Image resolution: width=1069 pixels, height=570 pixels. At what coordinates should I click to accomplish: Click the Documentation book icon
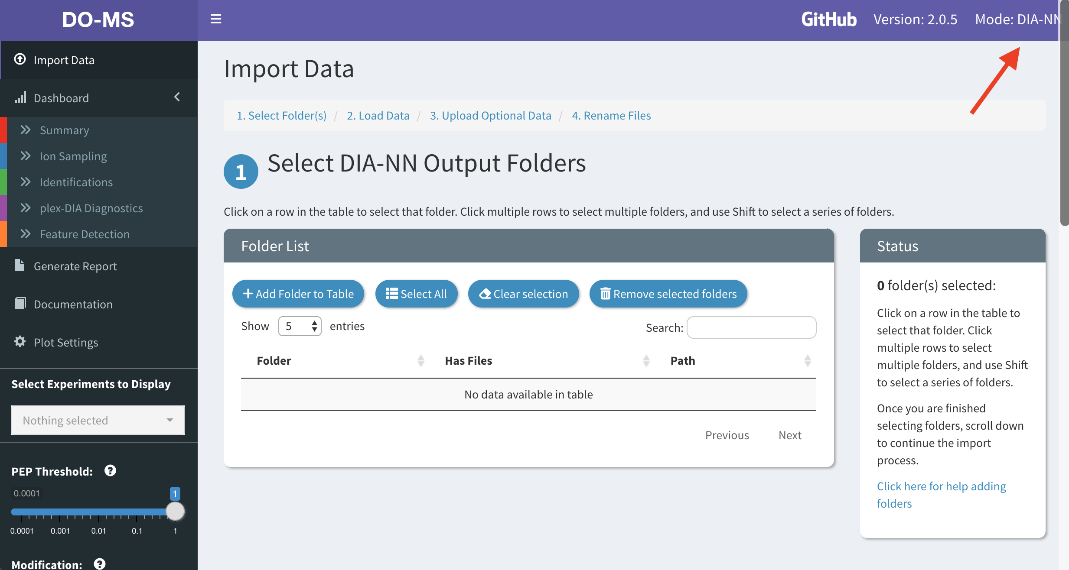pos(20,303)
